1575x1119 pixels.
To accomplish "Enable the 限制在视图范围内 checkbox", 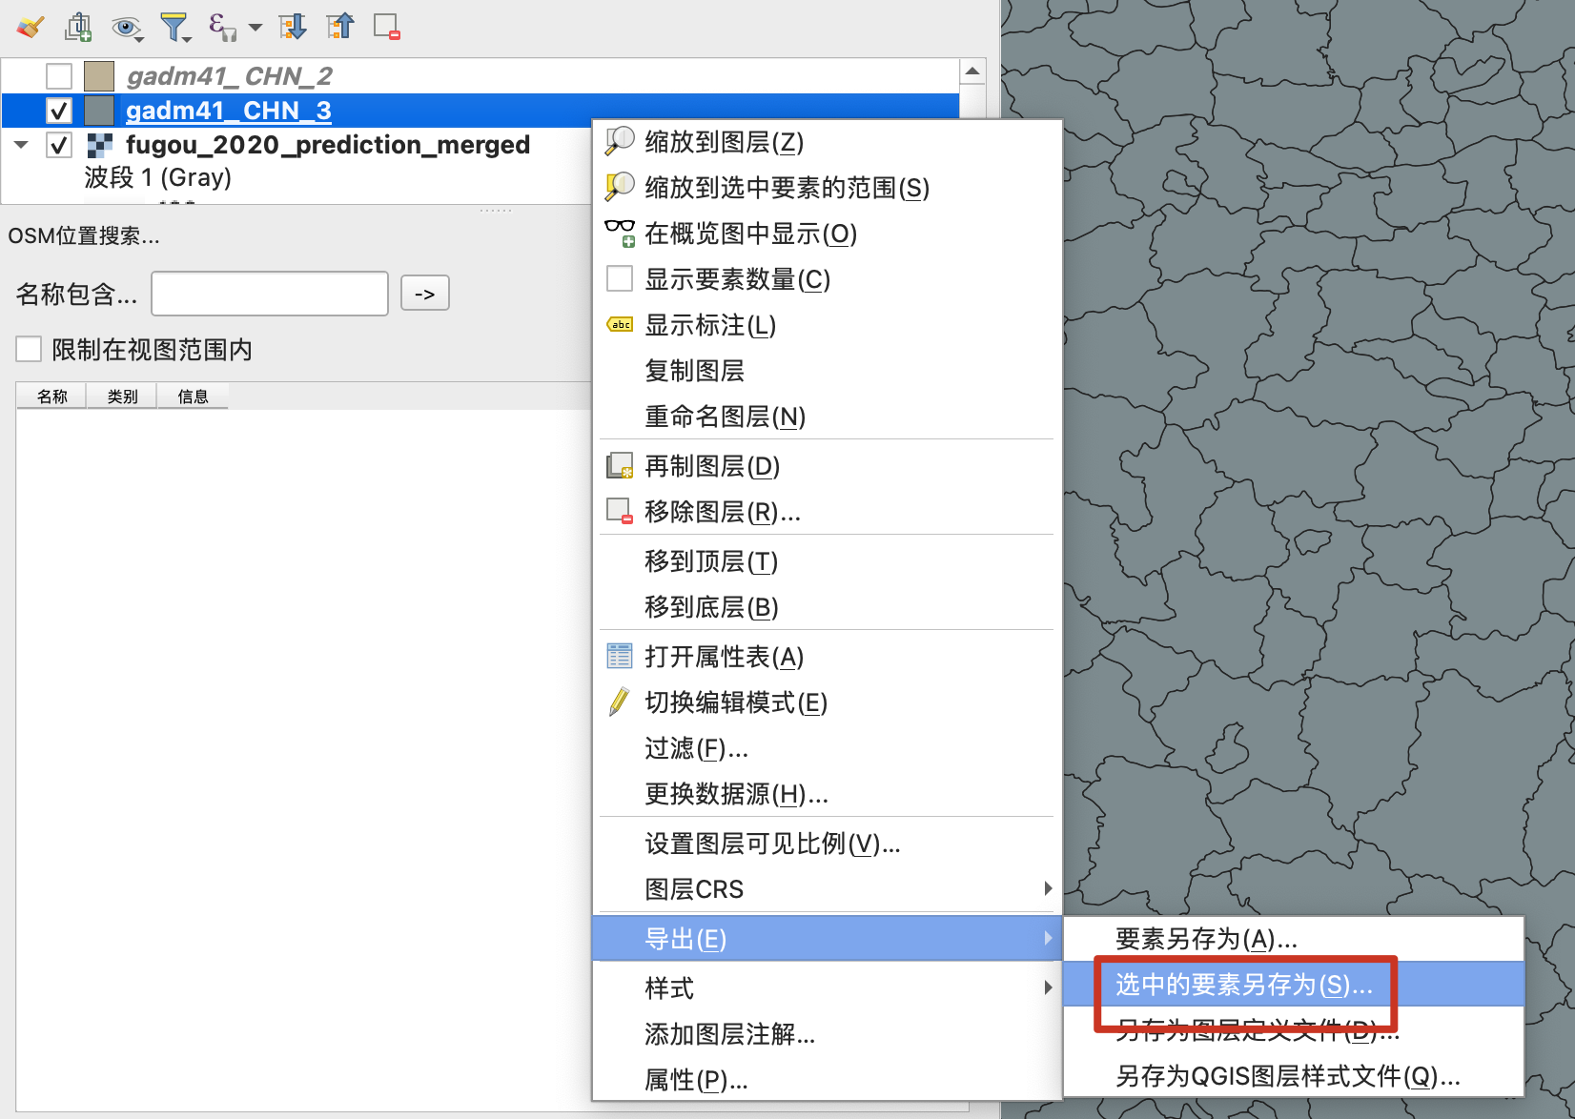I will click(29, 350).
